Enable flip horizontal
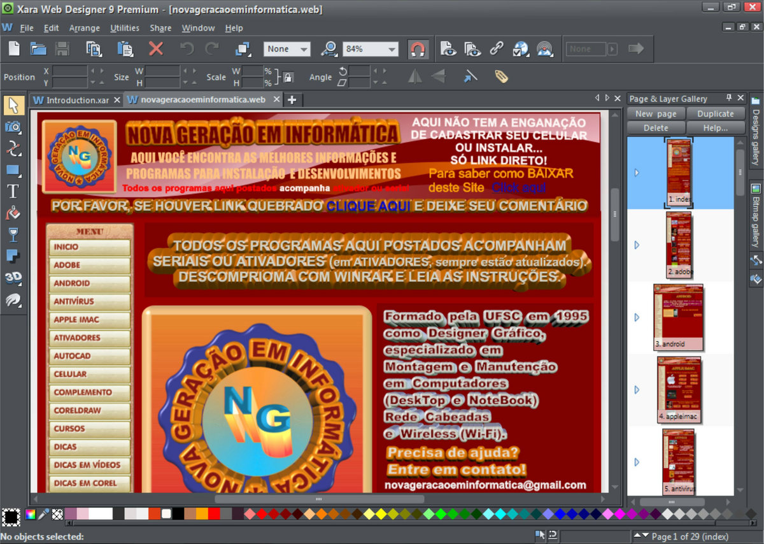 (x=414, y=76)
